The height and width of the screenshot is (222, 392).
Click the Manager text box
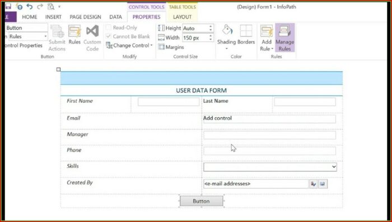pyautogui.click(x=269, y=135)
